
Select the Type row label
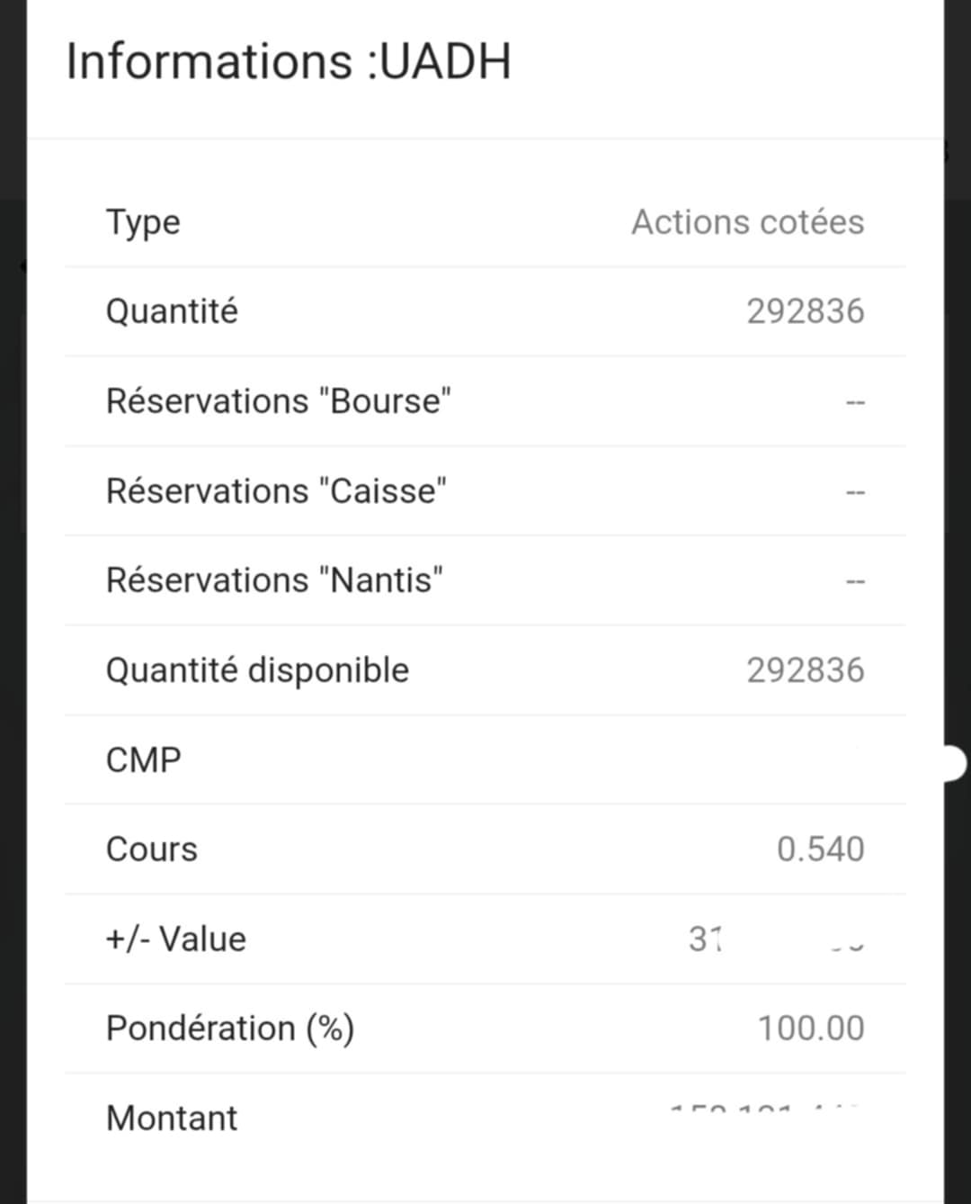tap(143, 222)
